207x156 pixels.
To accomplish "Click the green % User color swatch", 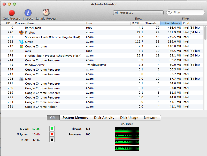I will [52, 128].
